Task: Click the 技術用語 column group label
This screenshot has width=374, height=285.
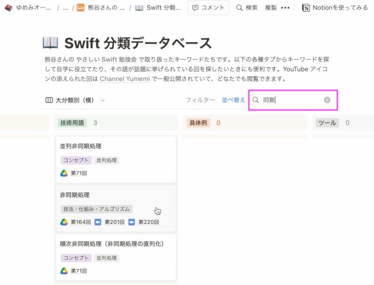Action: [x=72, y=123]
